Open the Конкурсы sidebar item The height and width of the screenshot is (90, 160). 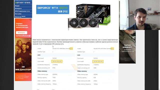coord(18,8)
